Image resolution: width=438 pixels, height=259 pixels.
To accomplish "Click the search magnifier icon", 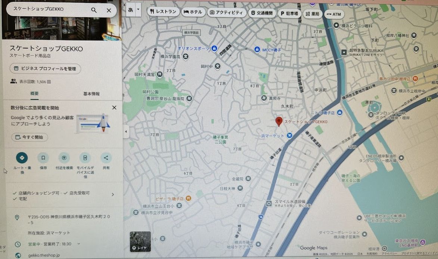I will 94,10.
